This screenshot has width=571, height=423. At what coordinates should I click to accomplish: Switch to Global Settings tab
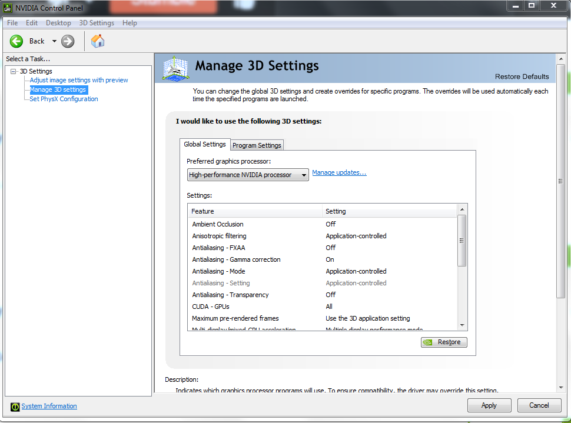click(x=205, y=144)
